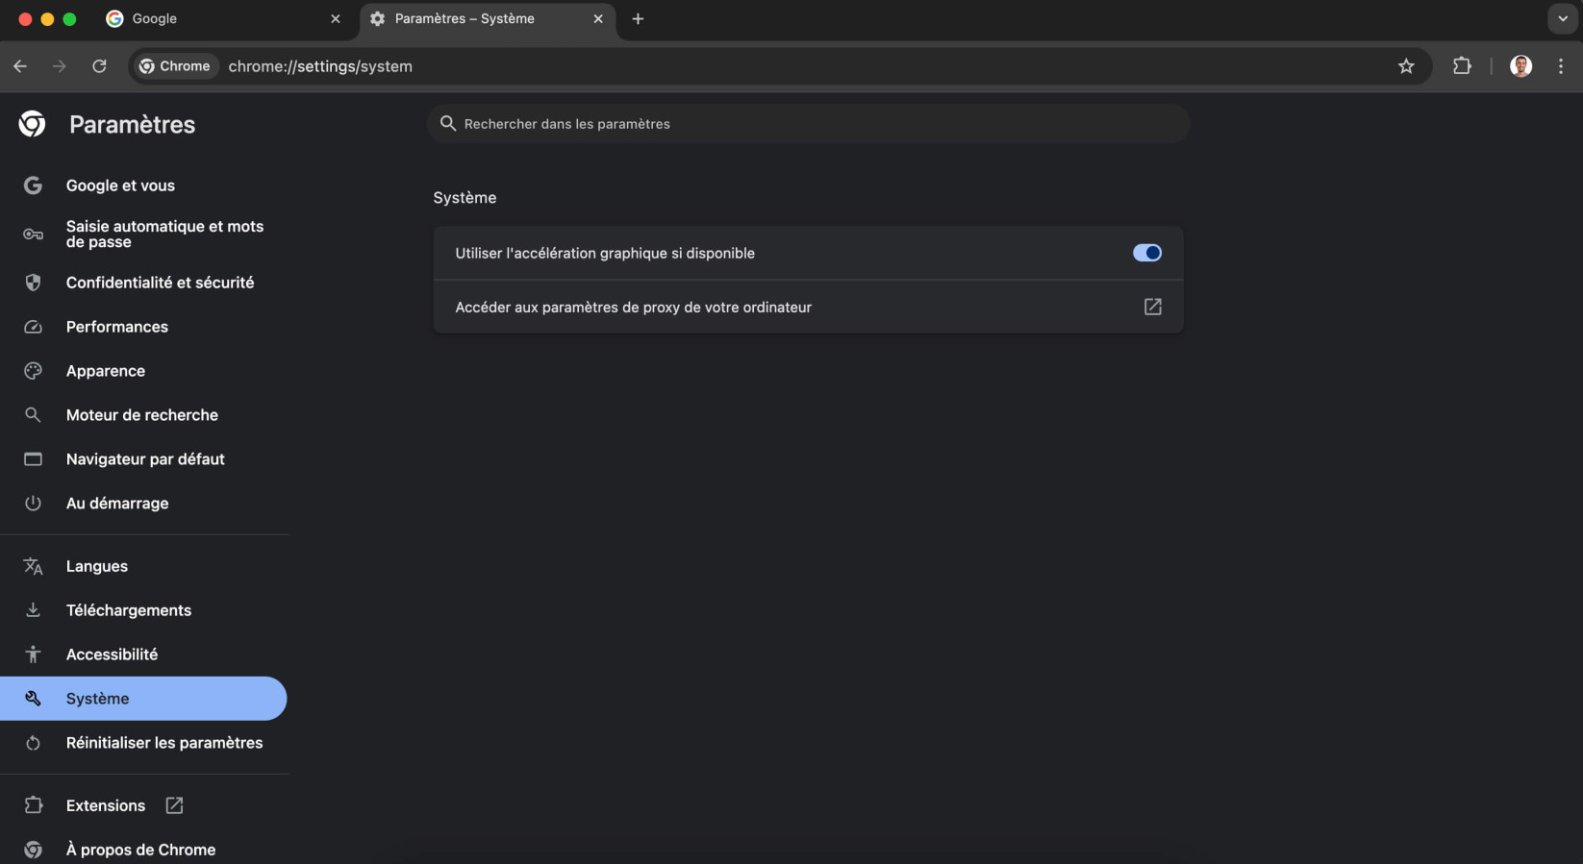Click the Accéder aux paramètres de proxy row

coord(808,307)
